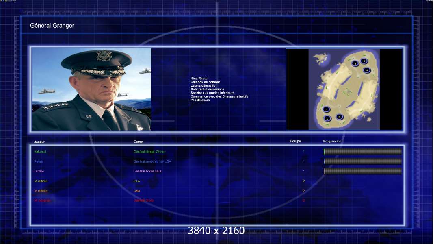Click the red Général Chine camp entry

(144, 200)
